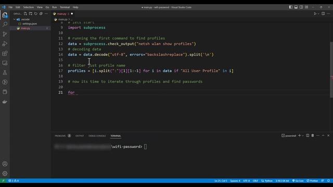Open the Terminal menu
The image size is (333, 187).
click(x=65, y=7)
